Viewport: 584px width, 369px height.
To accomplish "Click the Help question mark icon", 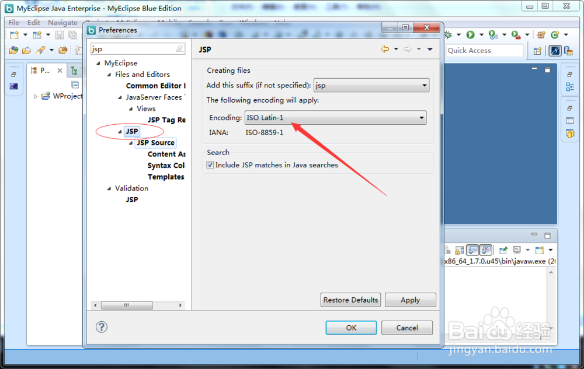I will 102,327.
